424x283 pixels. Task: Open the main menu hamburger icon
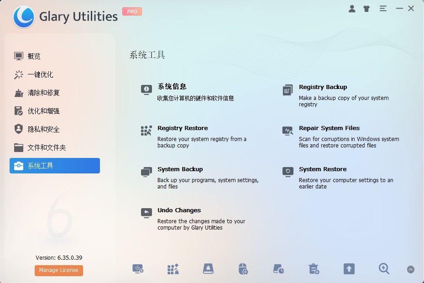click(383, 9)
